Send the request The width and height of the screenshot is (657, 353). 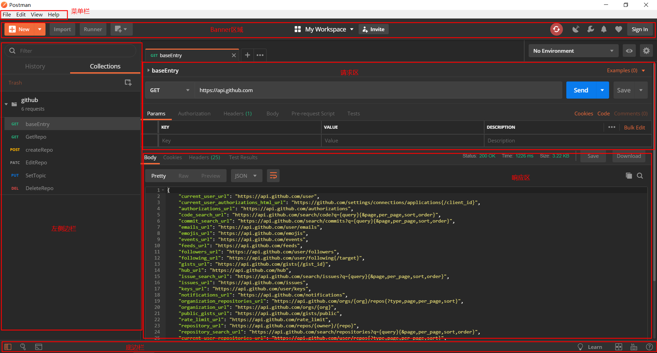click(x=581, y=90)
